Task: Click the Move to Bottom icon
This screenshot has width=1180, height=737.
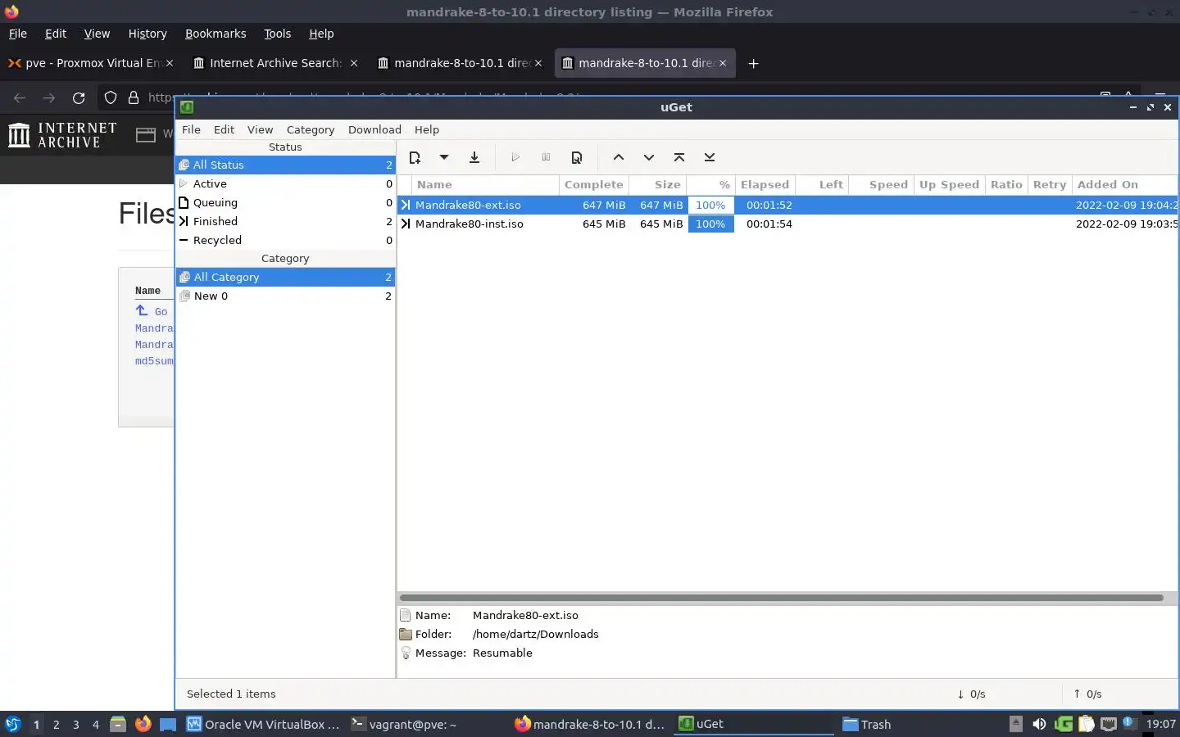Action: coord(710,157)
